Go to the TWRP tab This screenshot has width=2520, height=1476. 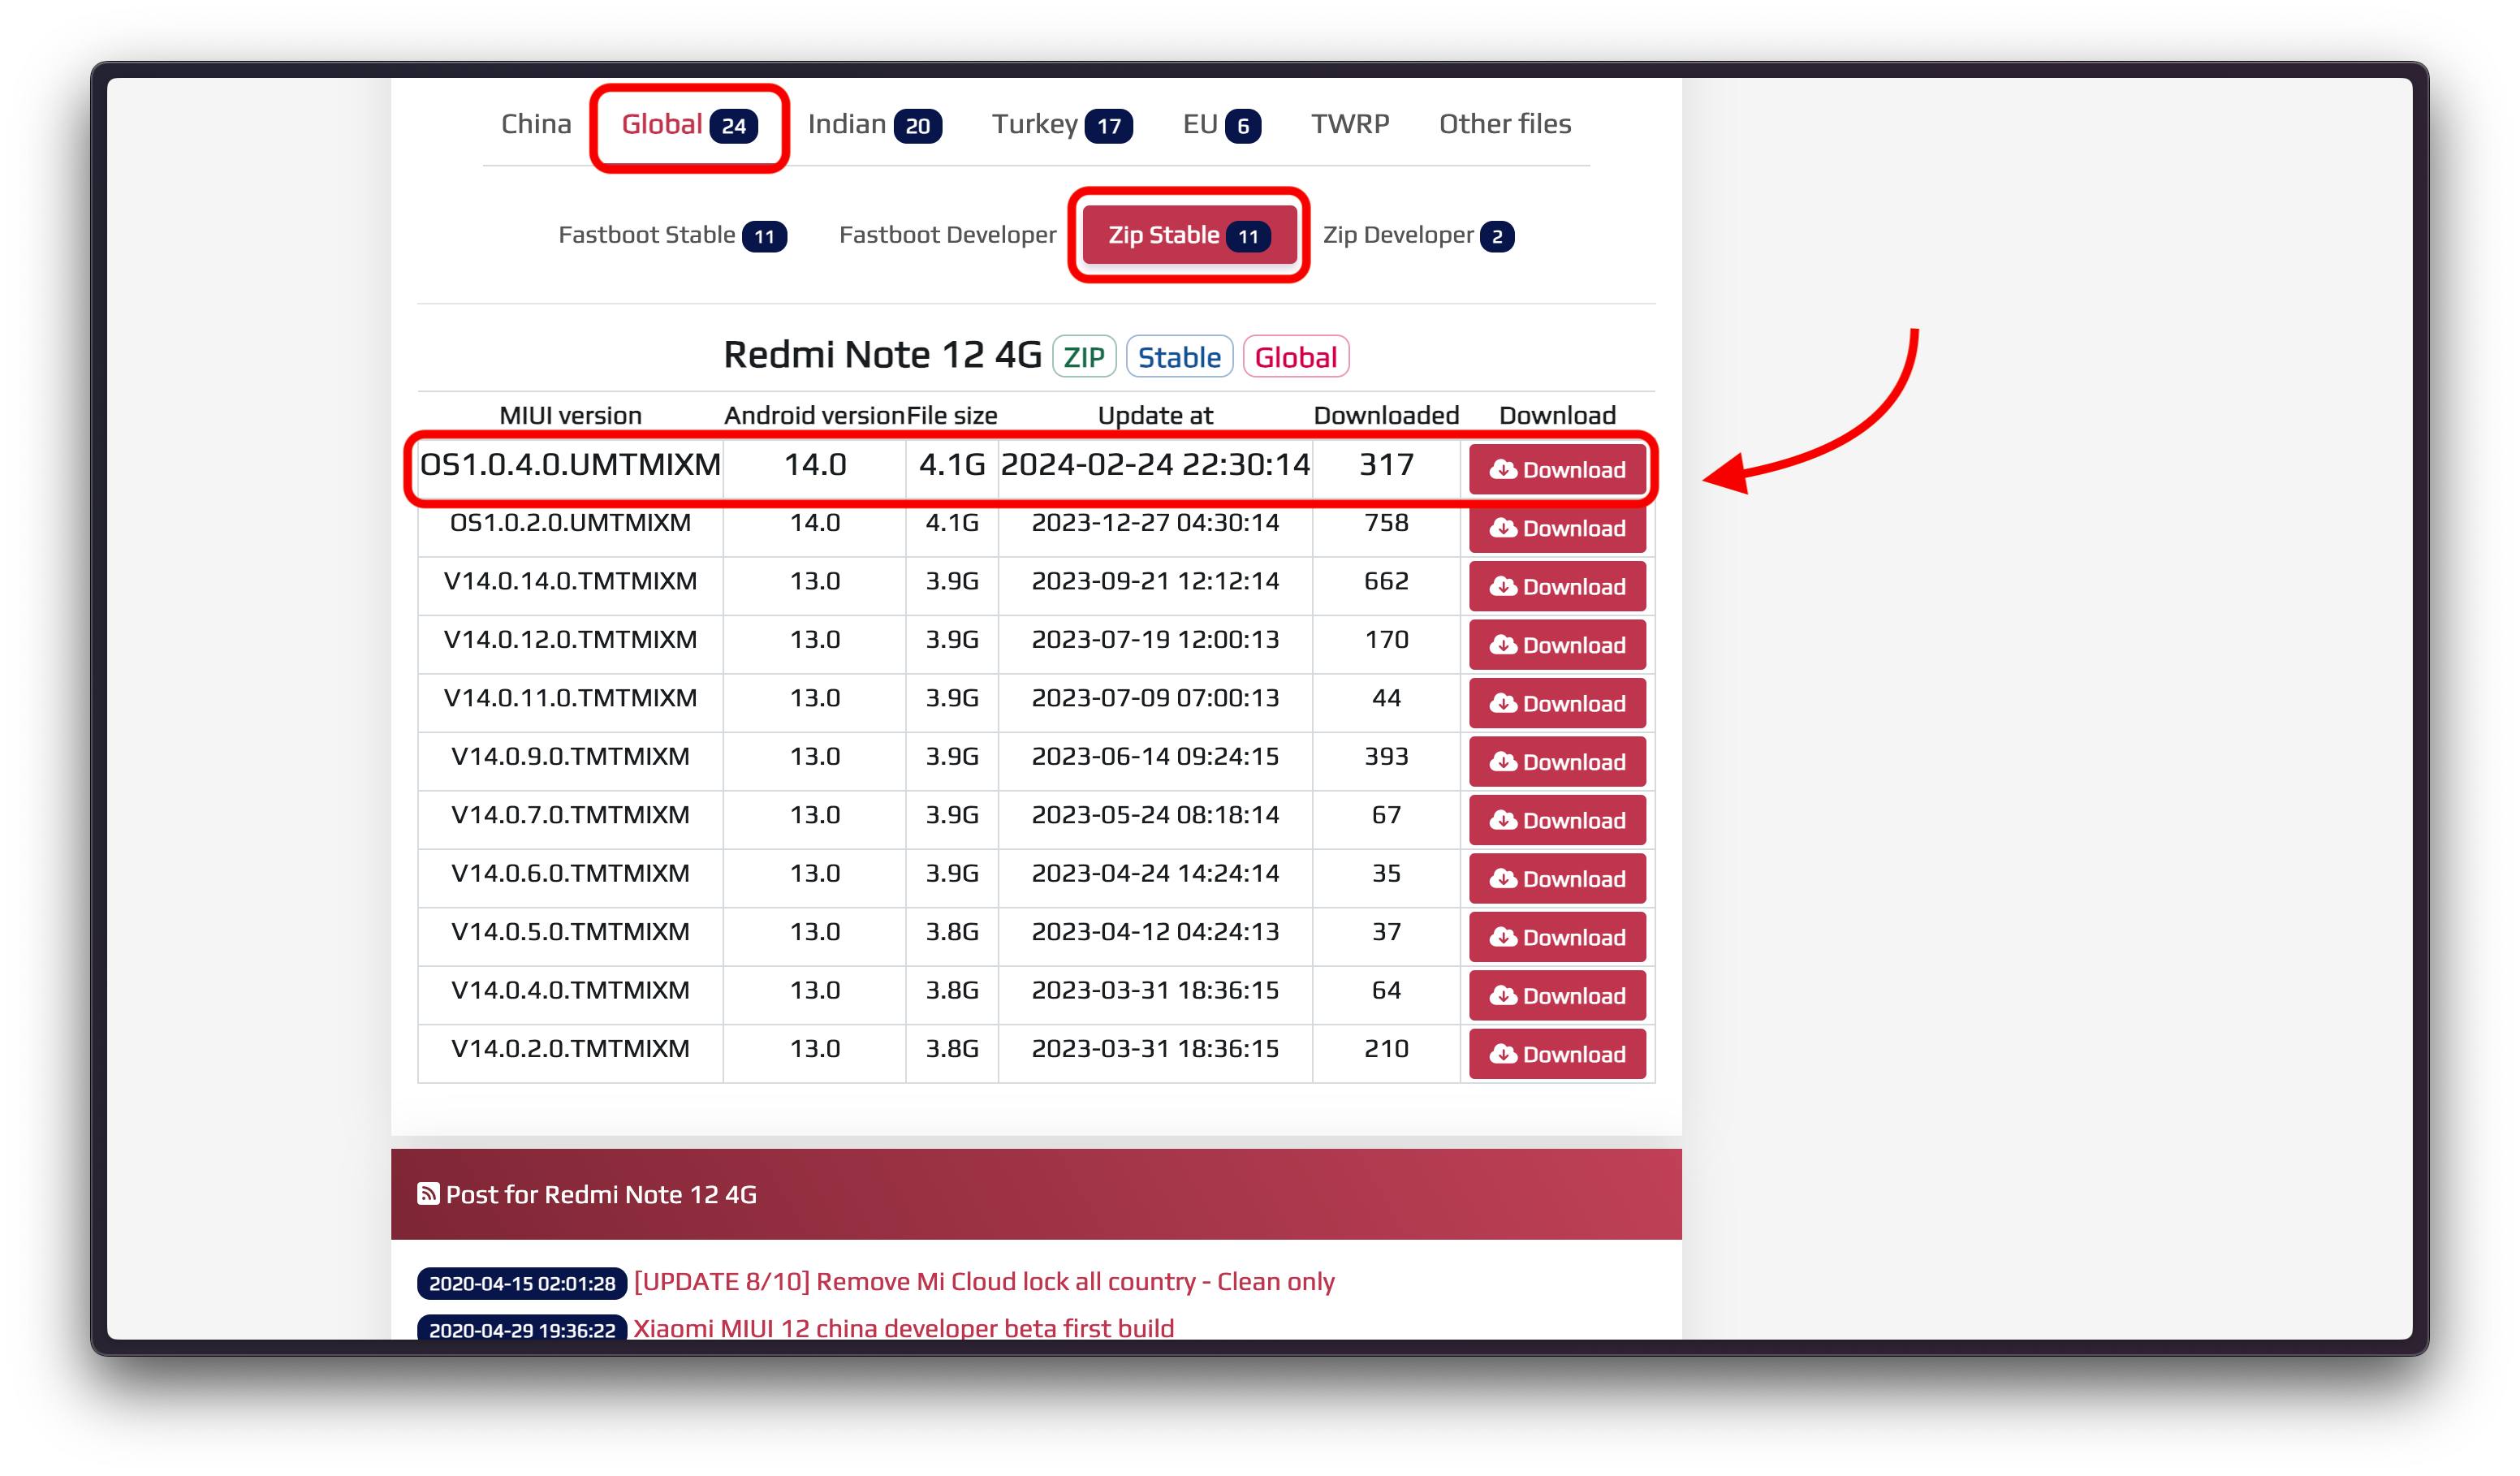click(1350, 124)
